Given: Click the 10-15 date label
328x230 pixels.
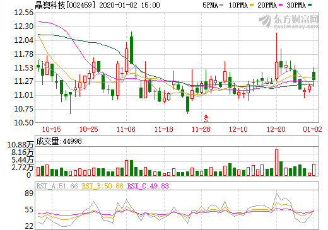Looking at the screenshot, I should coord(52,129).
